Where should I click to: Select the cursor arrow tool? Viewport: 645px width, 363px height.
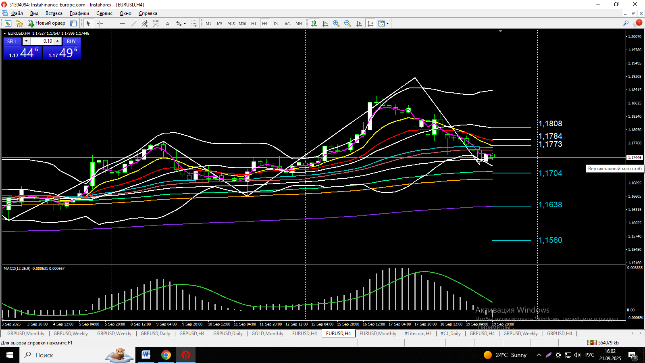tap(88, 23)
